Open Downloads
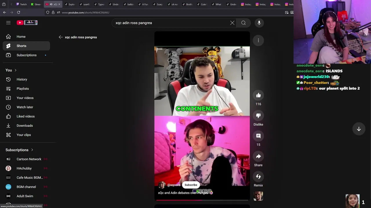This screenshot has height=208, width=371. pos(26,126)
